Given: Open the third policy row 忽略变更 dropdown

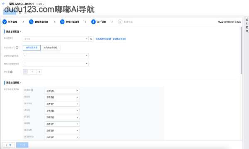Looking at the screenshot, I should click(62, 104).
